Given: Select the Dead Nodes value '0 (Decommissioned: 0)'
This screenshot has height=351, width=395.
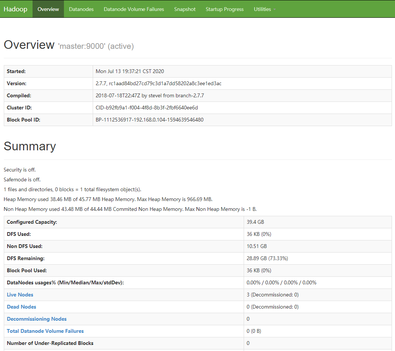Looking at the screenshot, I should (272, 307).
